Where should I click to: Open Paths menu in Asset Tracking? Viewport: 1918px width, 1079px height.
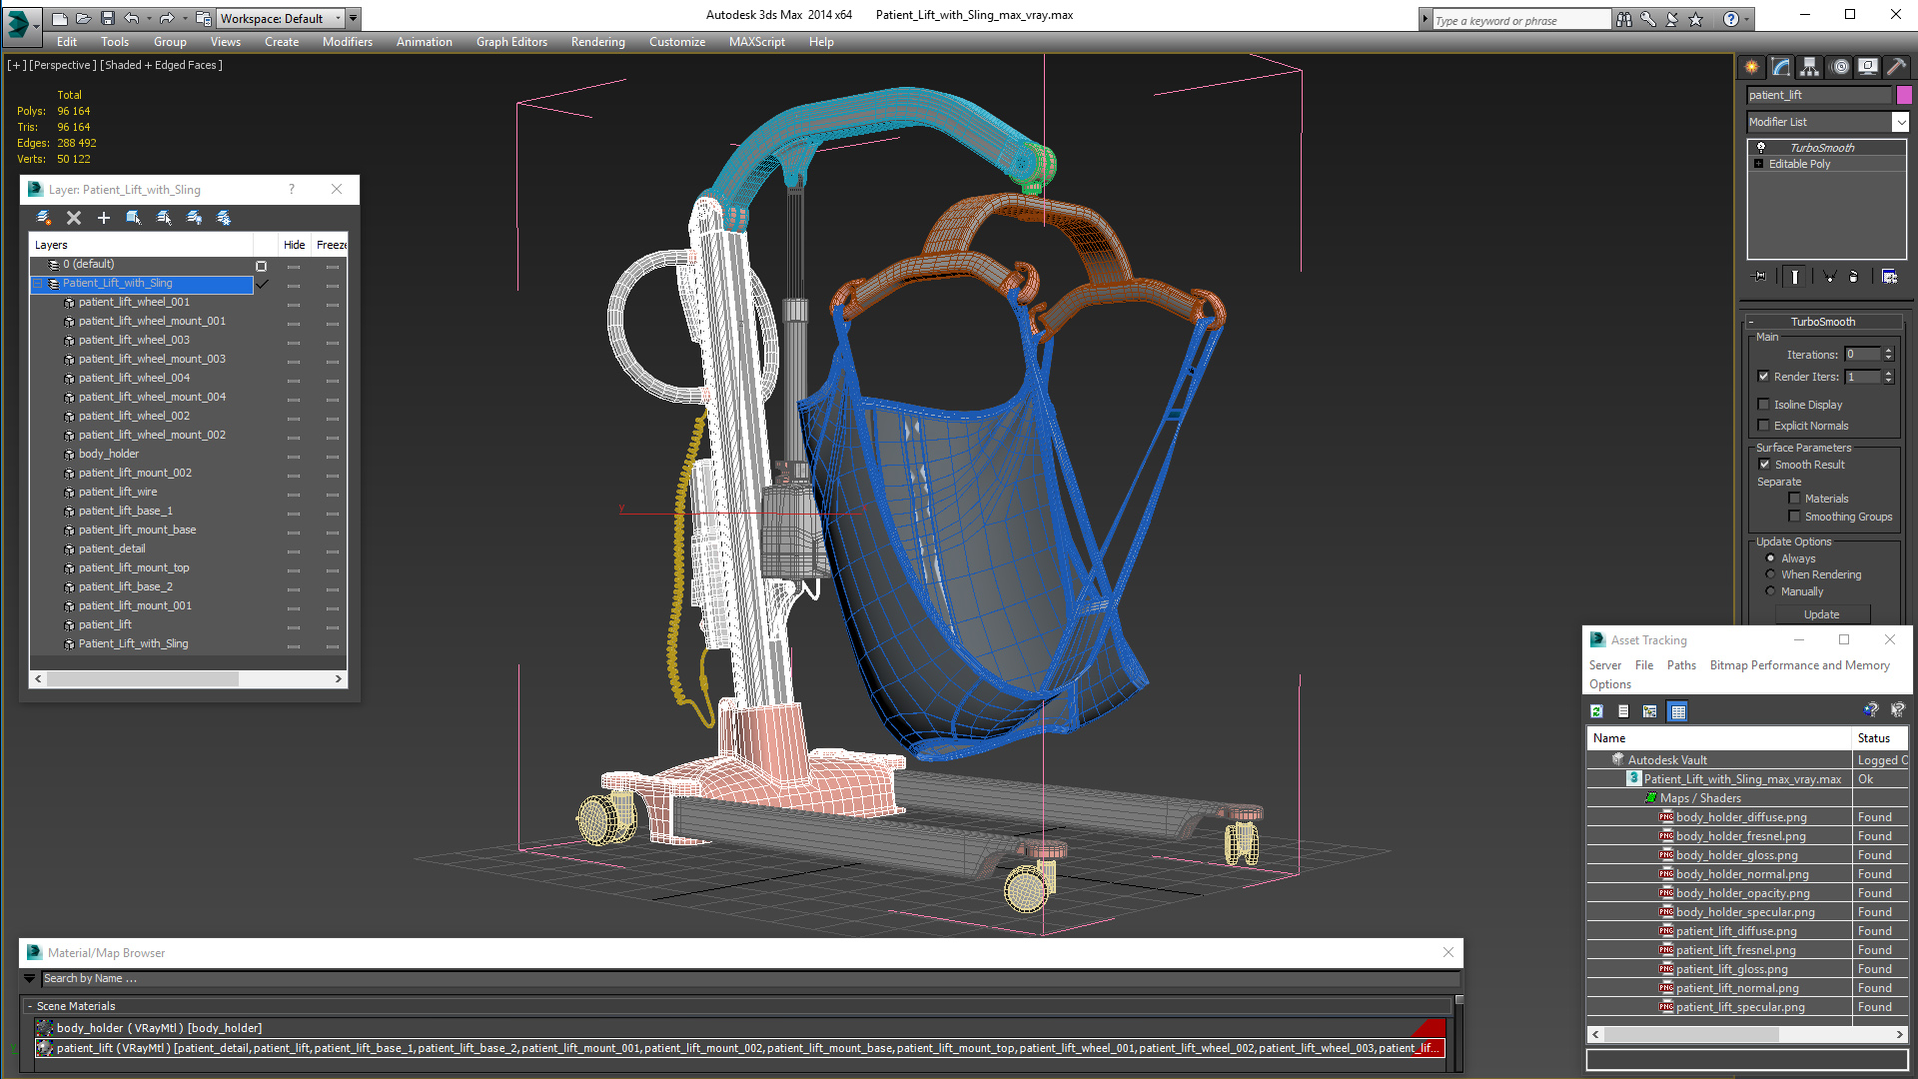point(1681,665)
